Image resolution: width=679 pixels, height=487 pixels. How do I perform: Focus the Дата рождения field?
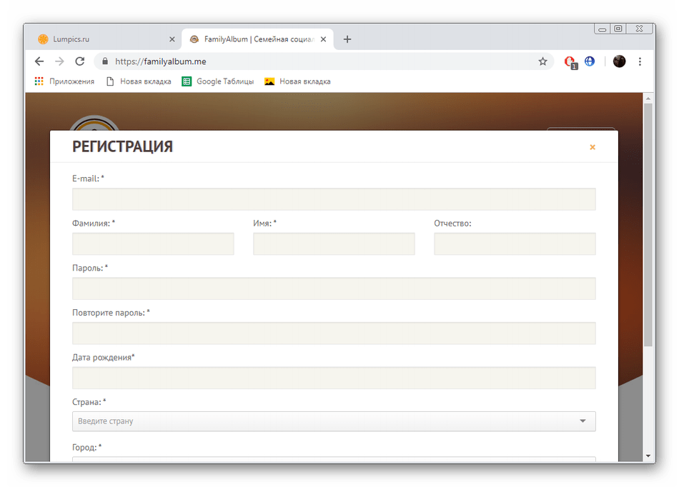coord(334,378)
